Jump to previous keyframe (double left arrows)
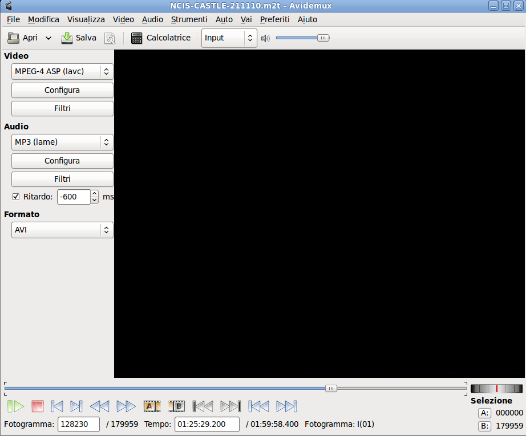The height and width of the screenshot is (436, 526). click(x=100, y=406)
